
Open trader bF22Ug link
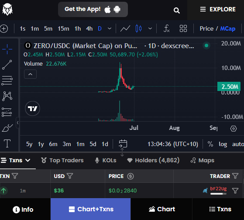click(x=218, y=189)
